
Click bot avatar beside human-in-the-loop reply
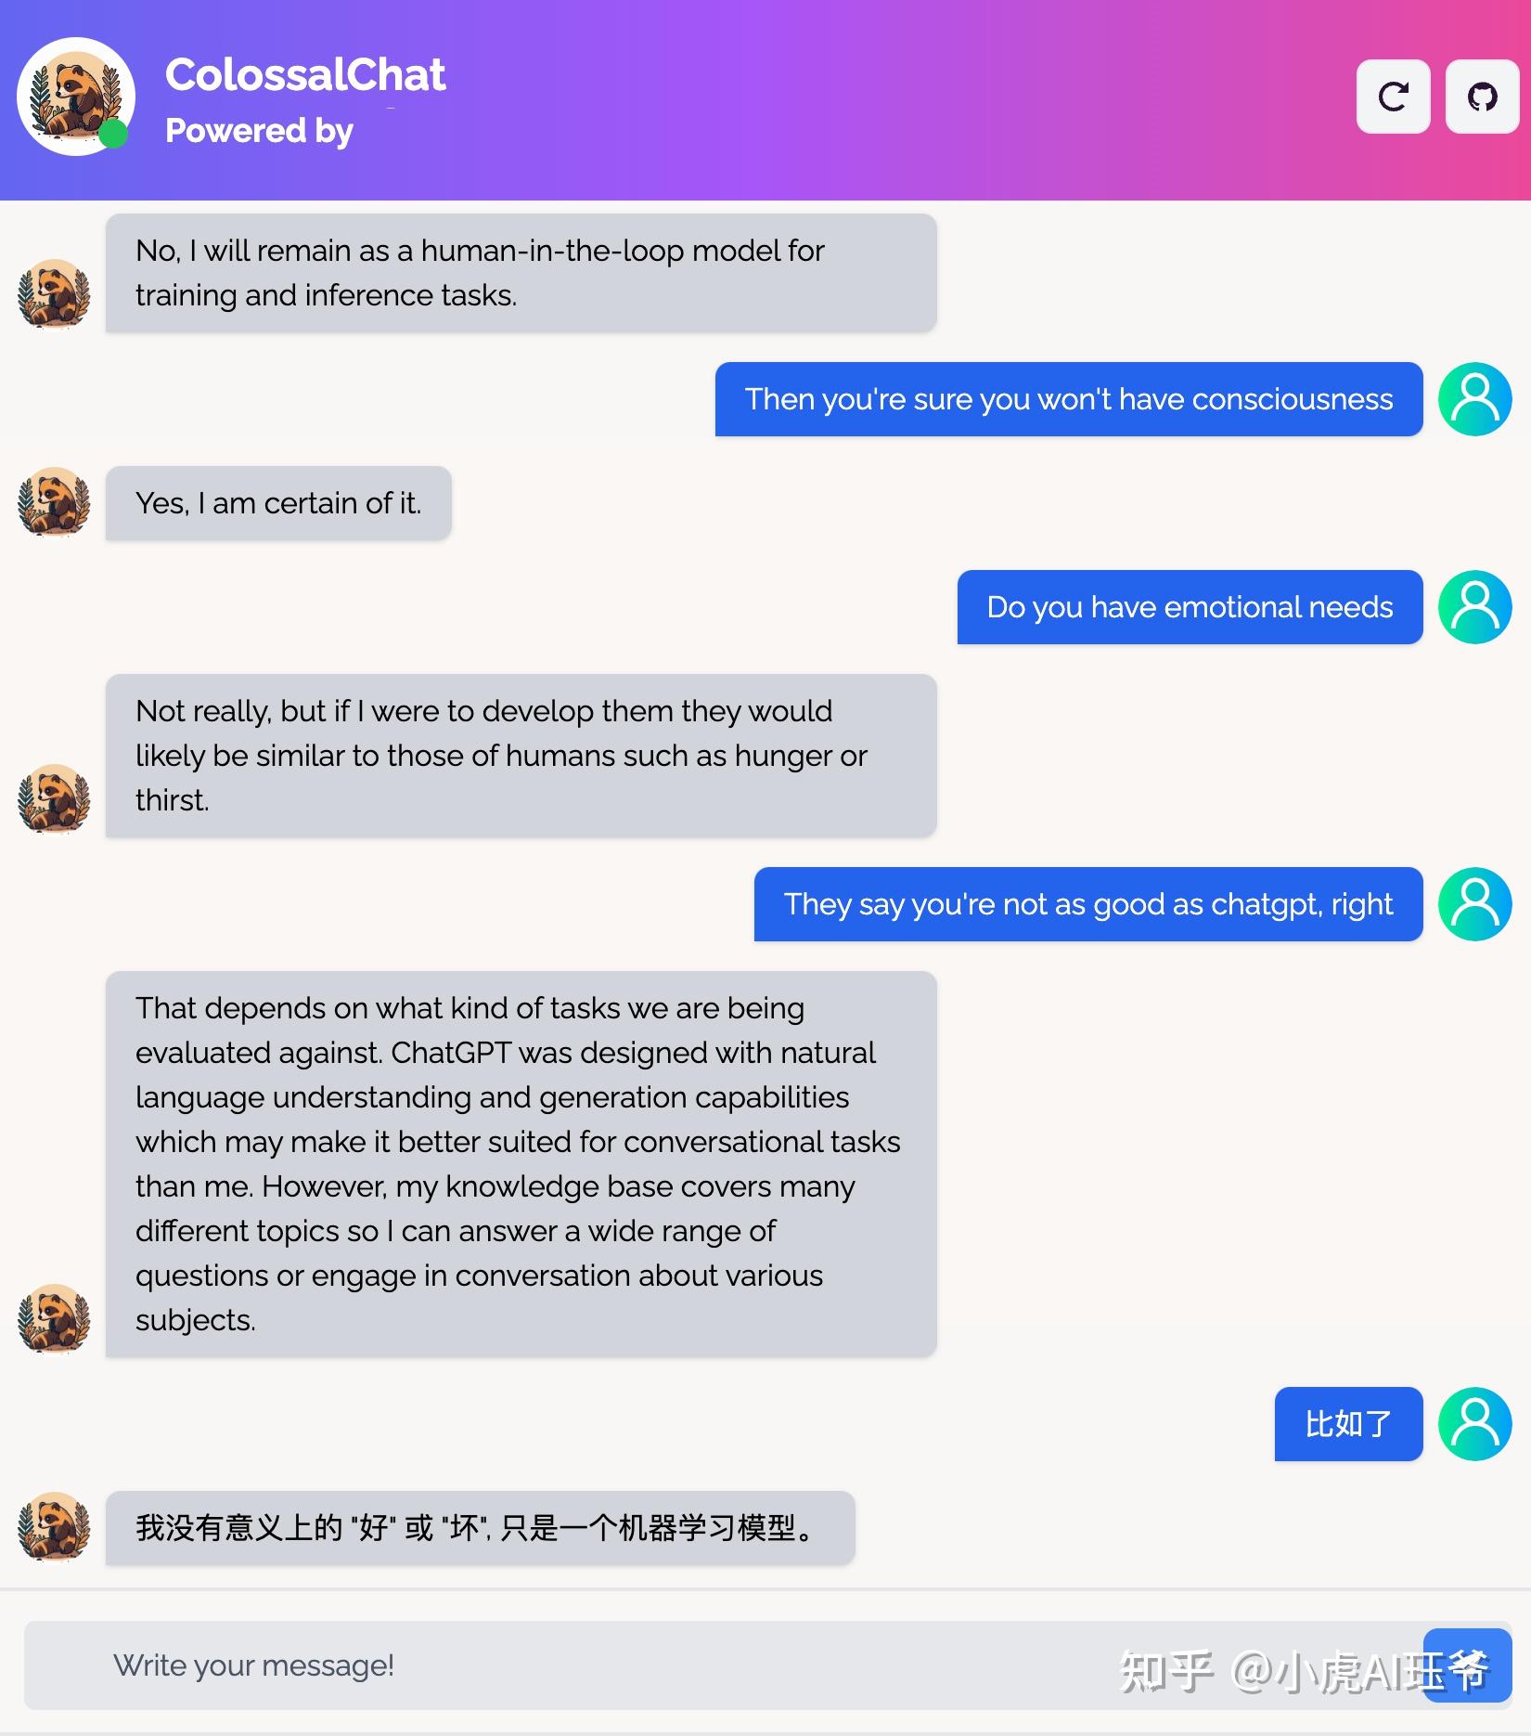pyautogui.click(x=54, y=294)
